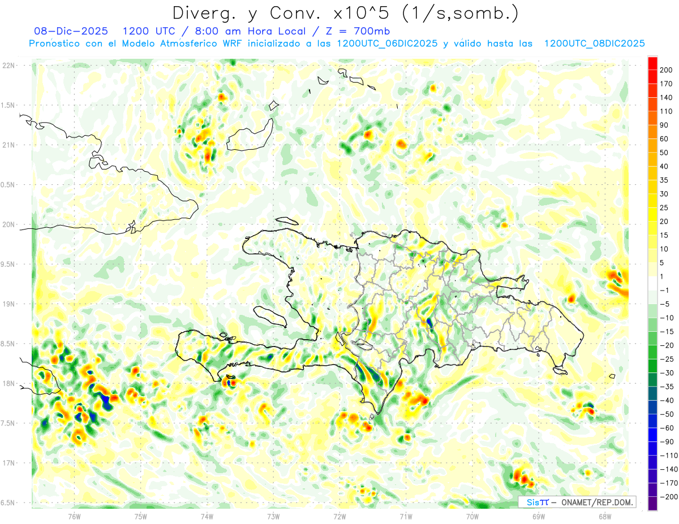Click the '6.5N' latitude label
The image size is (679, 524).
pos(8,503)
